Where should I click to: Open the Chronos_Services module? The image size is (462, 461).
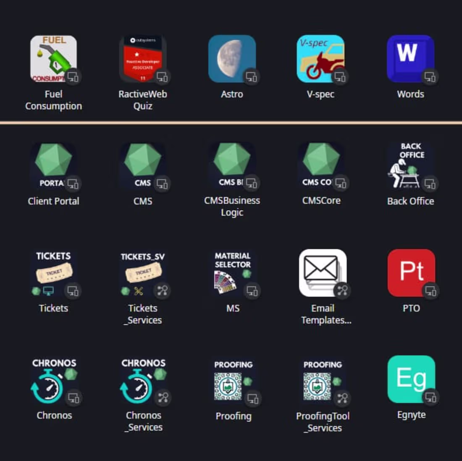pos(143,380)
